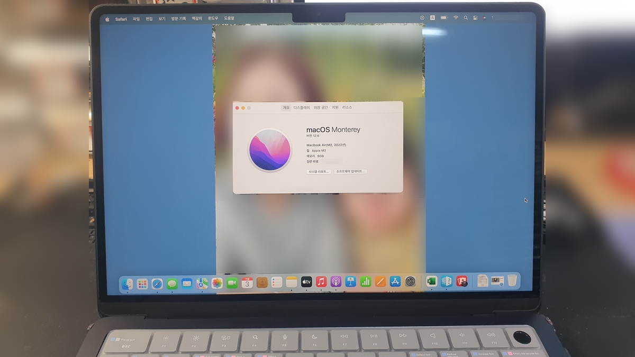Open the 책갈피 menu
The width and height of the screenshot is (635, 357).
(197, 19)
